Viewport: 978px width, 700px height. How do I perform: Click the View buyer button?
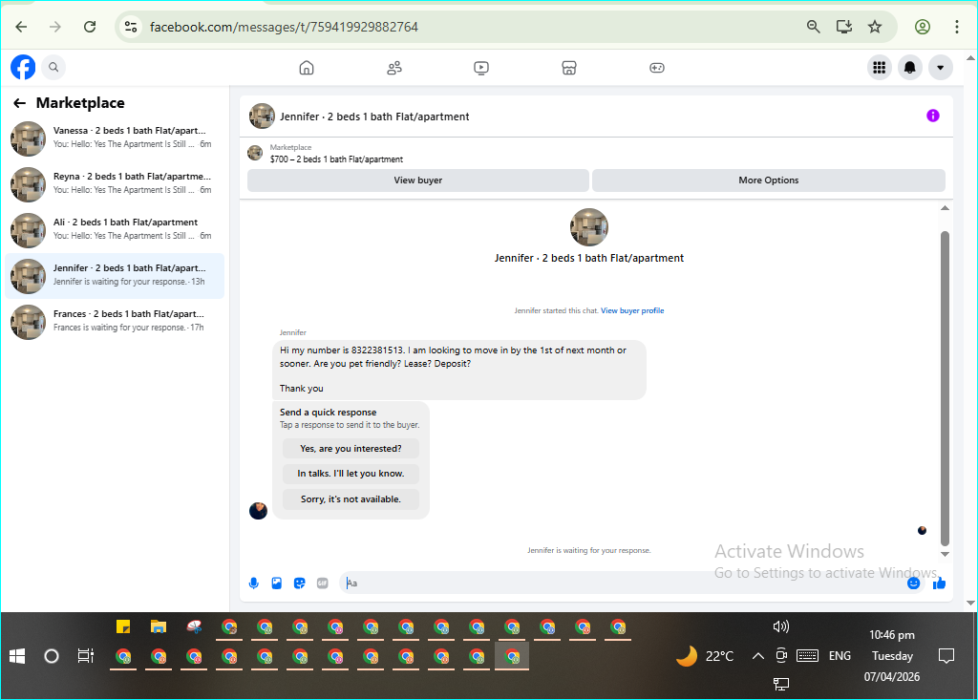(418, 180)
